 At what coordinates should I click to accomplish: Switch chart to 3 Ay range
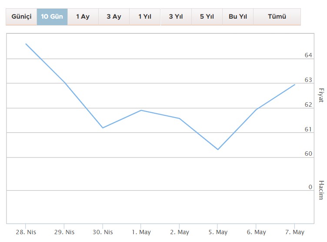tap(114, 17)
